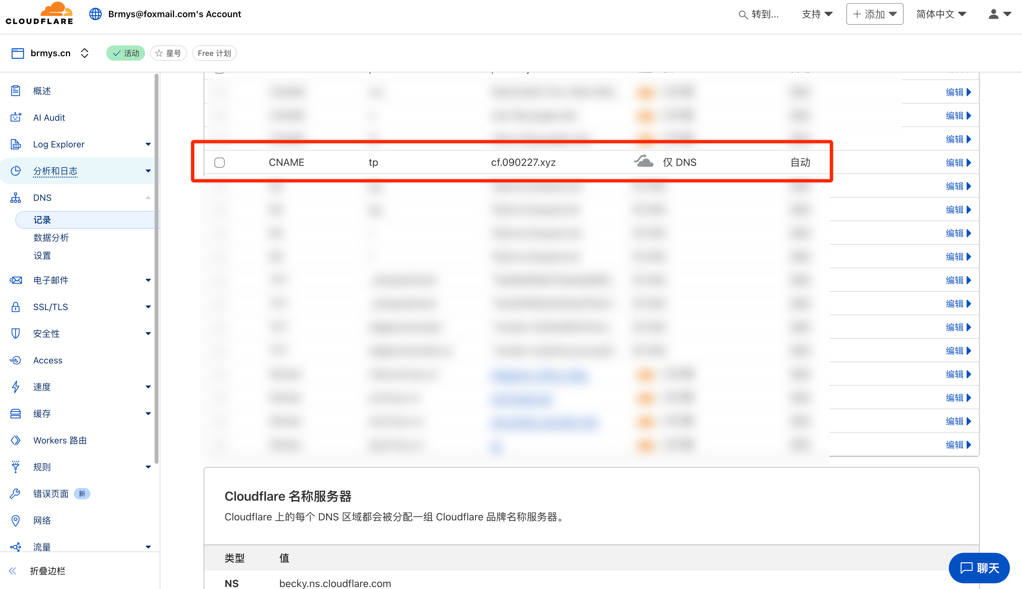Click the AI Audit robot icon
The height and width of the screenshot is (589, 1022).
click(15, 117)
